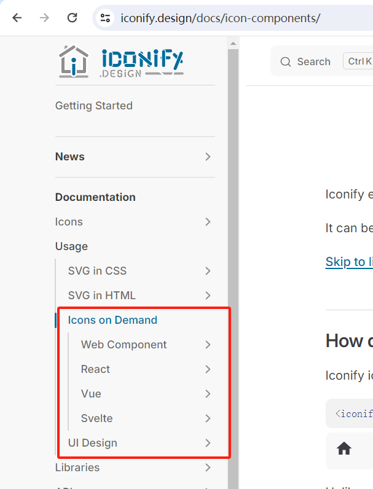373x489 pixels.
Task: Focus the Search field
Action: pyautogui.click(x=321, y=61)
